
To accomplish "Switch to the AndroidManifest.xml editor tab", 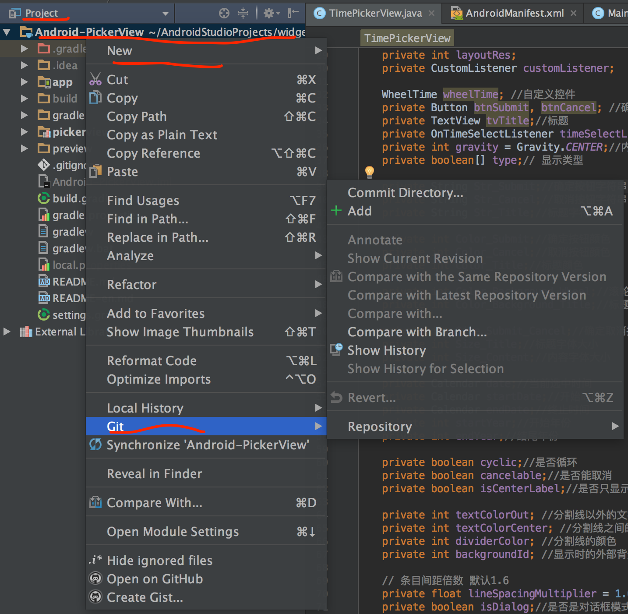I will tap(514, 13).
